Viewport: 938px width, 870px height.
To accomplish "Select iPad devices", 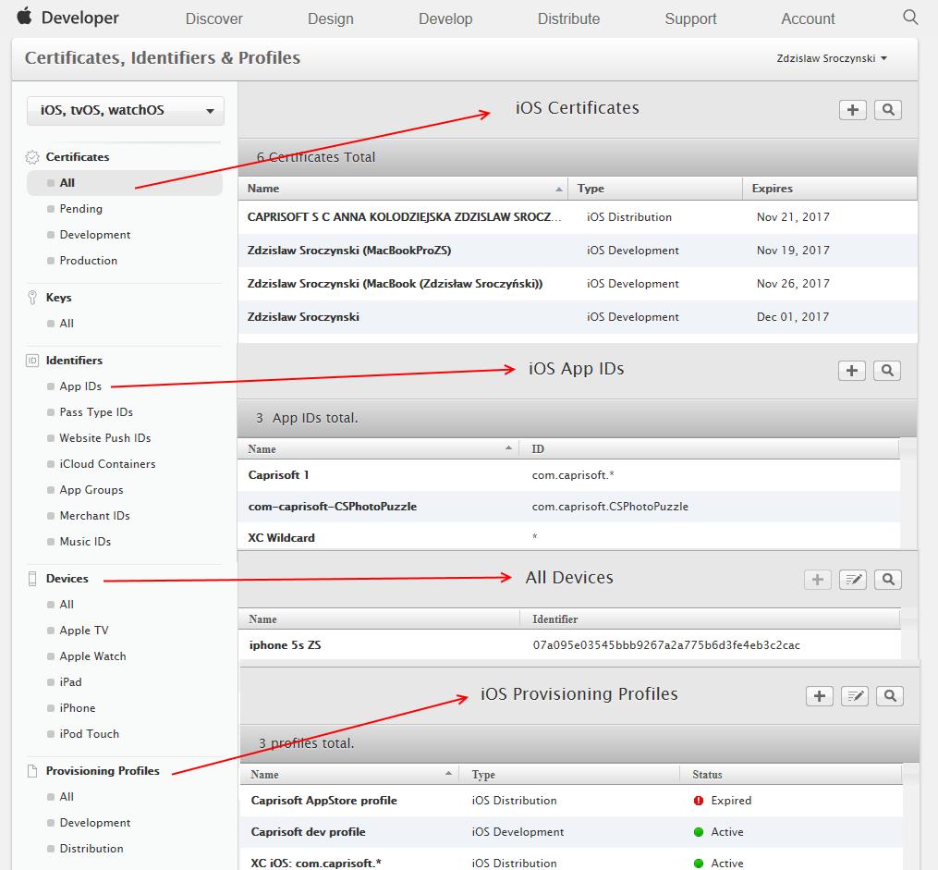I will 70,681.
